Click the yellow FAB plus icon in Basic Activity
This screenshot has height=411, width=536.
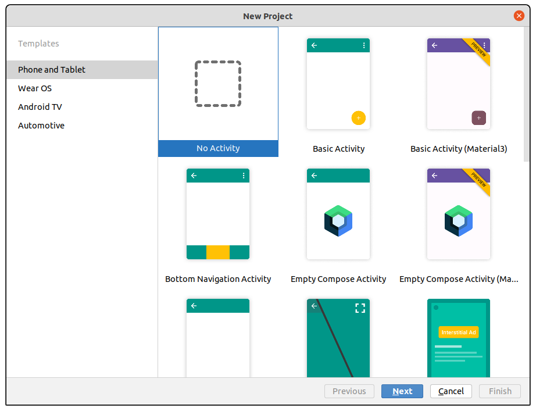pos(359,118)
